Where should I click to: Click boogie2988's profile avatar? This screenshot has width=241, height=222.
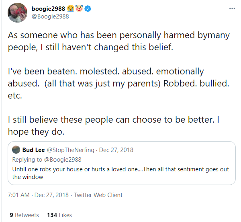[x=18, y=13]
